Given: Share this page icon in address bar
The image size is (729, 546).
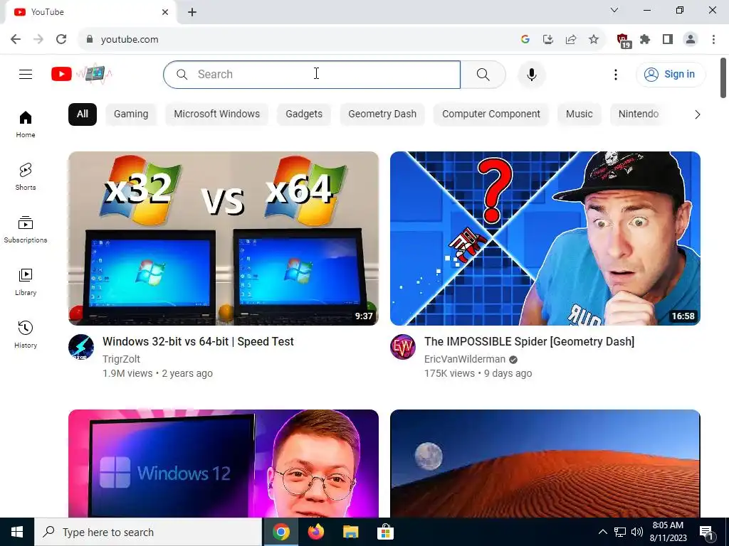Looking at the screenshot, I should tap(571, 40).
